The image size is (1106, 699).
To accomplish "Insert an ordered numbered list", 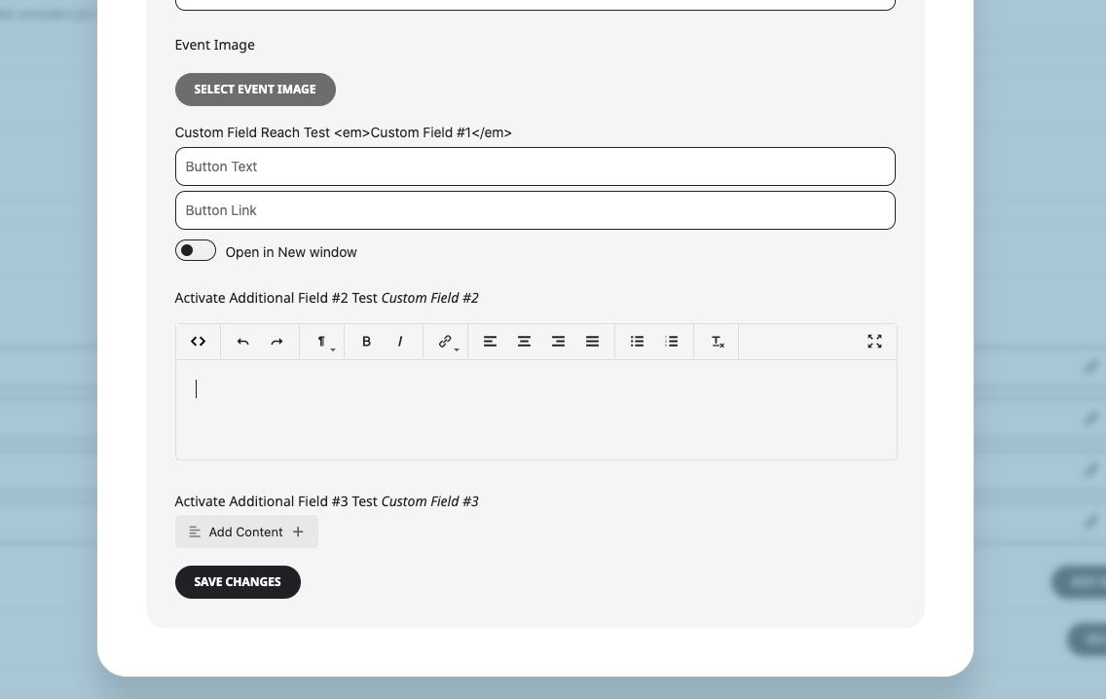I will coord(671,341).
